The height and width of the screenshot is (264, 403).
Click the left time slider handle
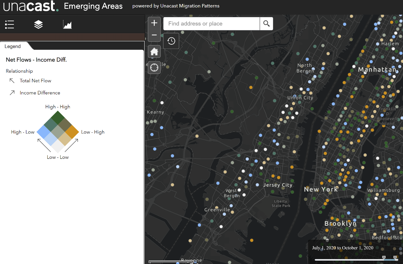click(384, 257)
